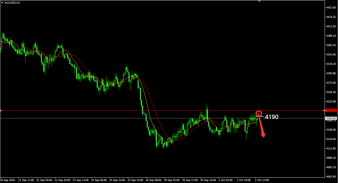Screen dimensions: 338x183
Task: Click the 4295.80 price scale value
Action: (x=331, y=73)
